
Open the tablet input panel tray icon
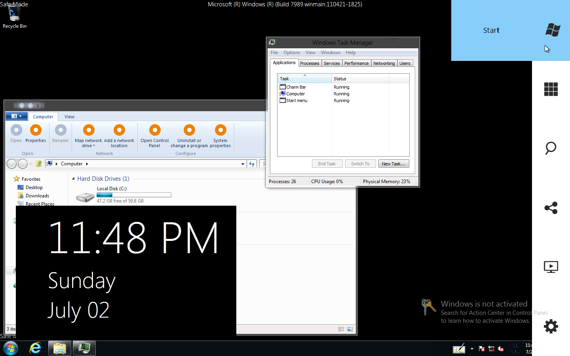click(459, 348)
